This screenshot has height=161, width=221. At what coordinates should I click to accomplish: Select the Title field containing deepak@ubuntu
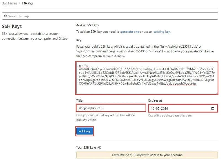point(110,108)
